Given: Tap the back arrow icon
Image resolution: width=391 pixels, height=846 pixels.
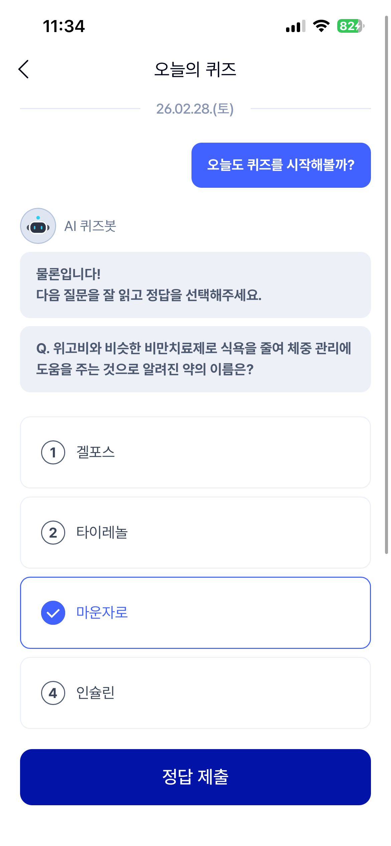Looking at the screenshot, I should [x=23, y=69].
